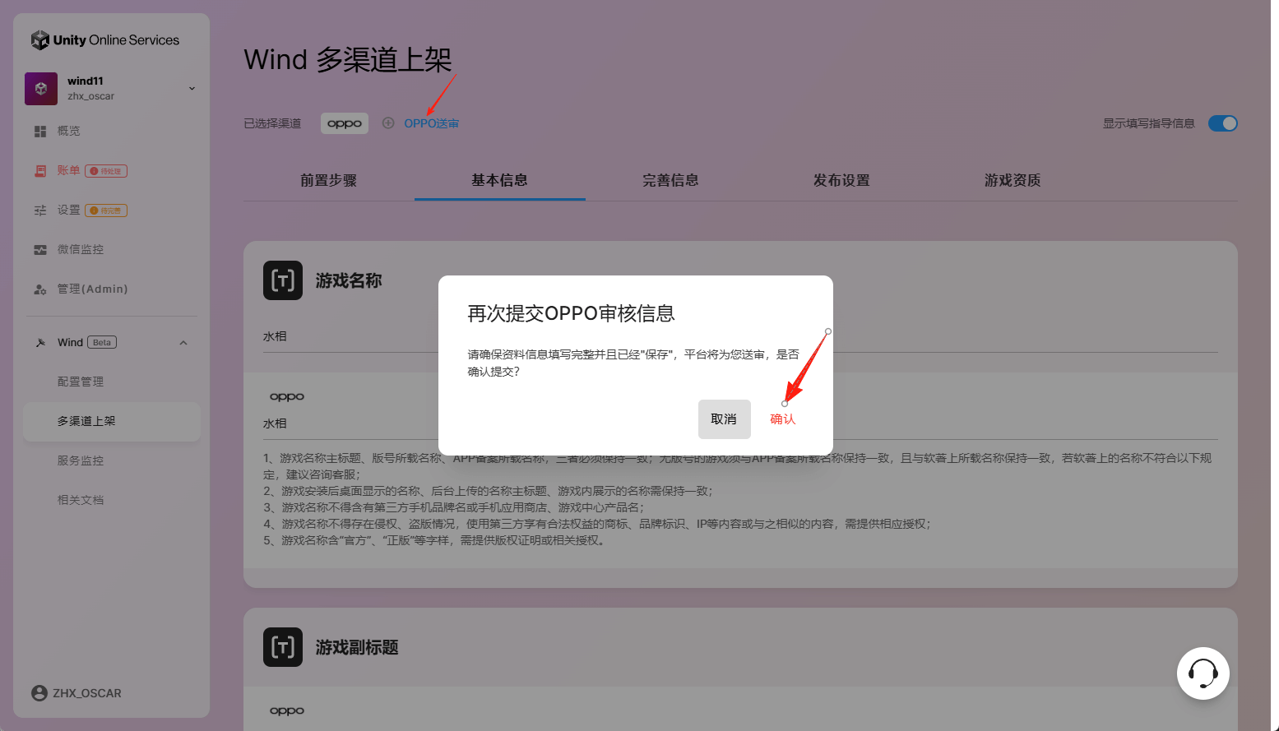This screenshot has width=1279, height=731.
Task: Open 配置管理 in the sidebar
Action: coord(81,382)
